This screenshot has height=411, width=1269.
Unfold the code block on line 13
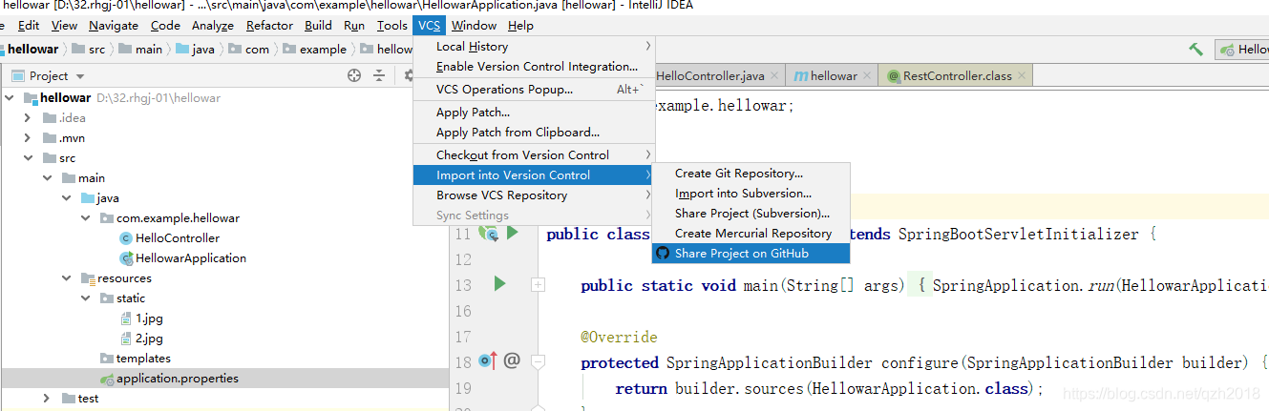coord(538,284)
